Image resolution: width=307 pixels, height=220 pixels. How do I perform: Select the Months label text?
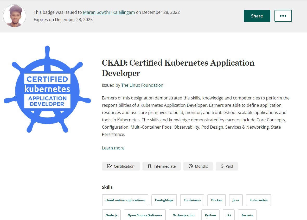point(201,166)
